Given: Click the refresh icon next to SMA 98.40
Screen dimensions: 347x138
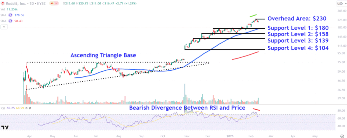Looking at the screenshot, I should pos(10,21).
